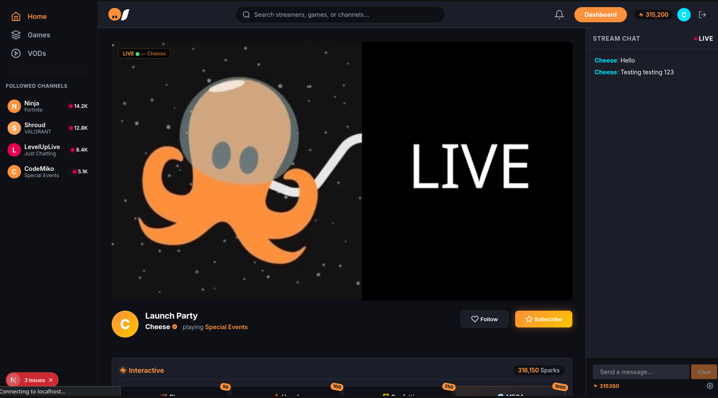Open Ninja's Fortnite channel

click(x=47, y=106)
